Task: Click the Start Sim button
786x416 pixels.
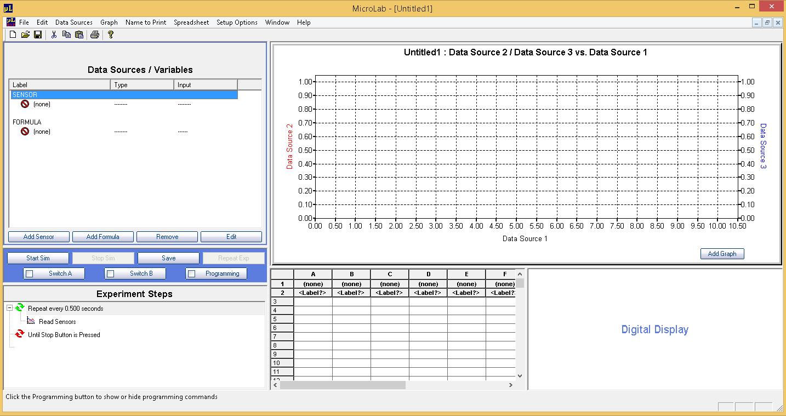Action: click(38, 258)
